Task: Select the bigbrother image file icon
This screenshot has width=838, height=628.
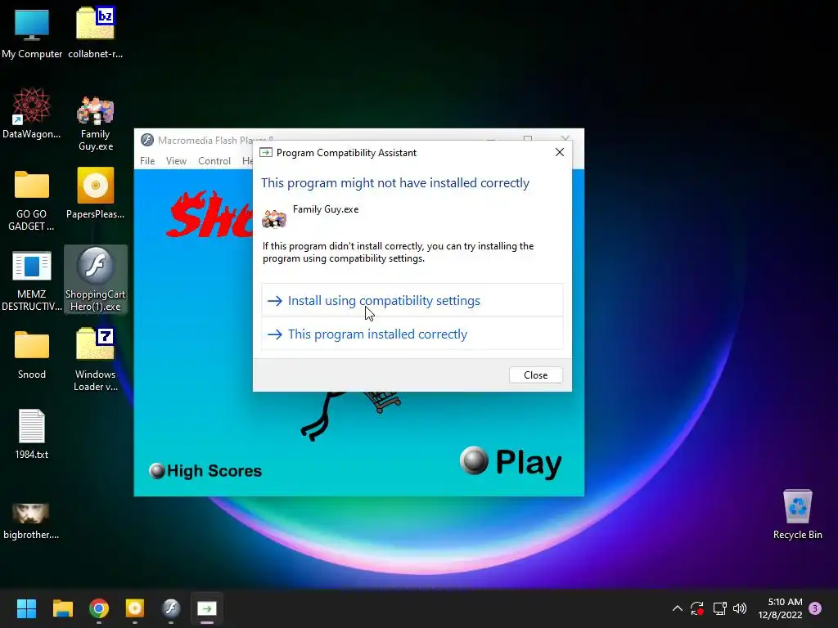Action: pyautogui.click(x=31, y=521)
